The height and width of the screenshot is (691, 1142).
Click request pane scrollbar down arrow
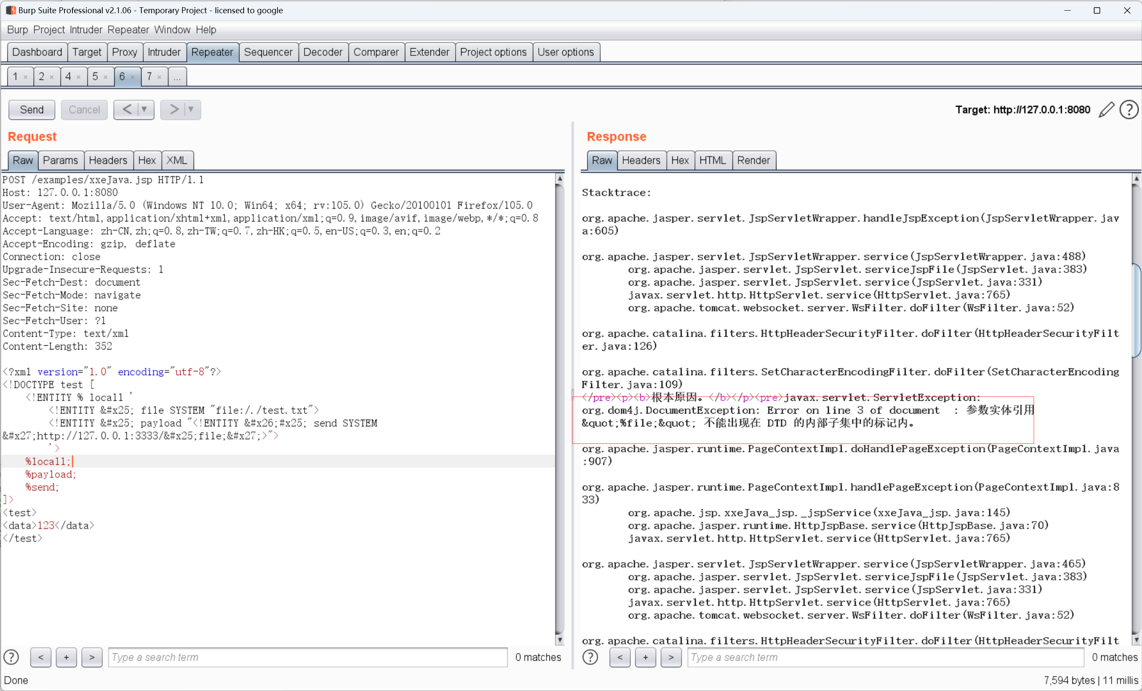point(560,640)
